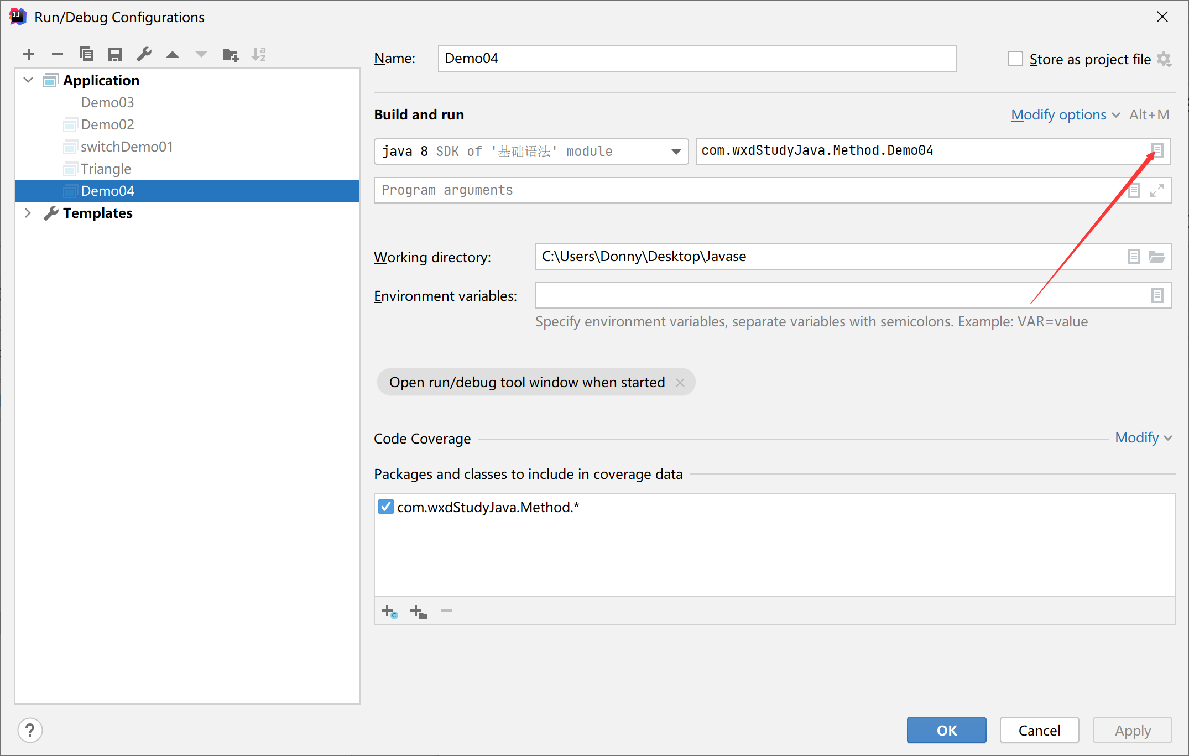Remove the selected configuration
Viewport: 1189px width, 756px height.
click(x=58, y=54)
